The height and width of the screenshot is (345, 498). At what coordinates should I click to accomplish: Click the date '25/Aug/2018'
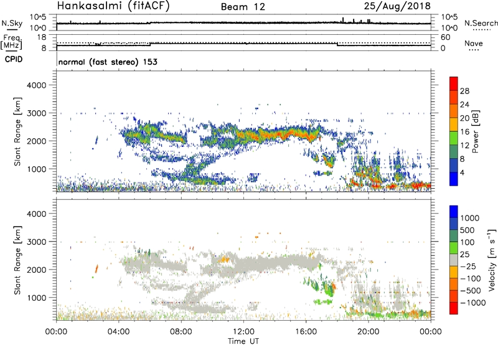coord(397,6)
